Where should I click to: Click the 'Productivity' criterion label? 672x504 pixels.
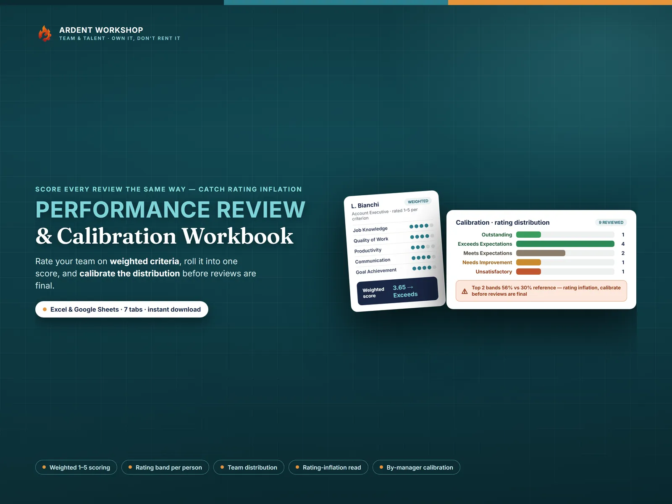coord(368,251)
